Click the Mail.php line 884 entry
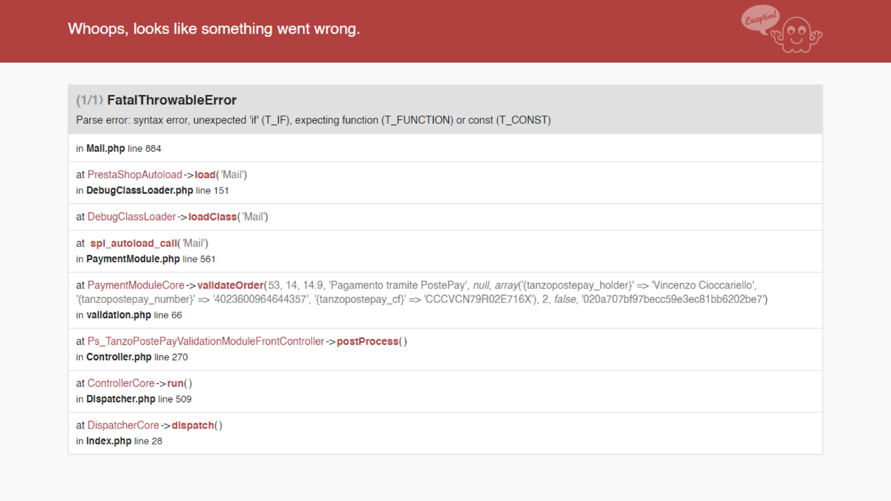 pyautogui.click(x=119, y=148)
